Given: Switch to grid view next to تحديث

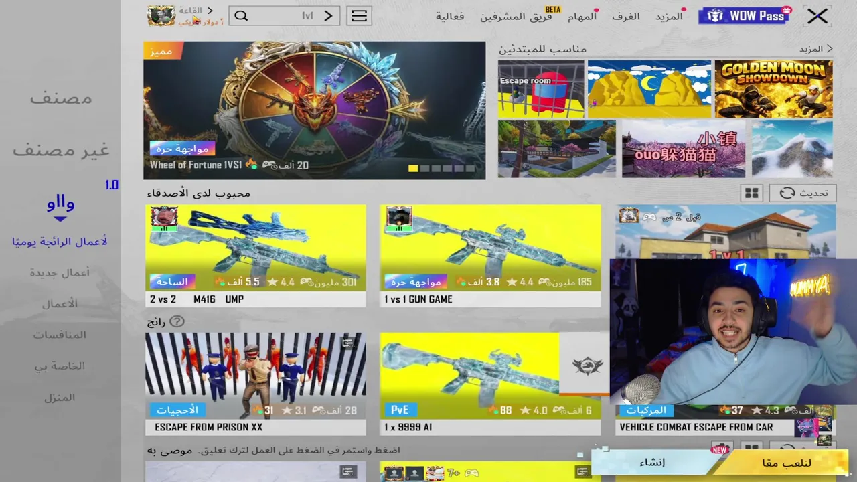Looking at the screenshot, I should 752,193.
